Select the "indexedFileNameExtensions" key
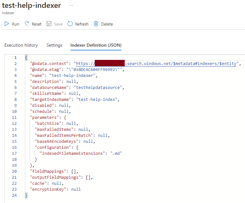Screen dimensions: 245x203 [x=72, y=154]
